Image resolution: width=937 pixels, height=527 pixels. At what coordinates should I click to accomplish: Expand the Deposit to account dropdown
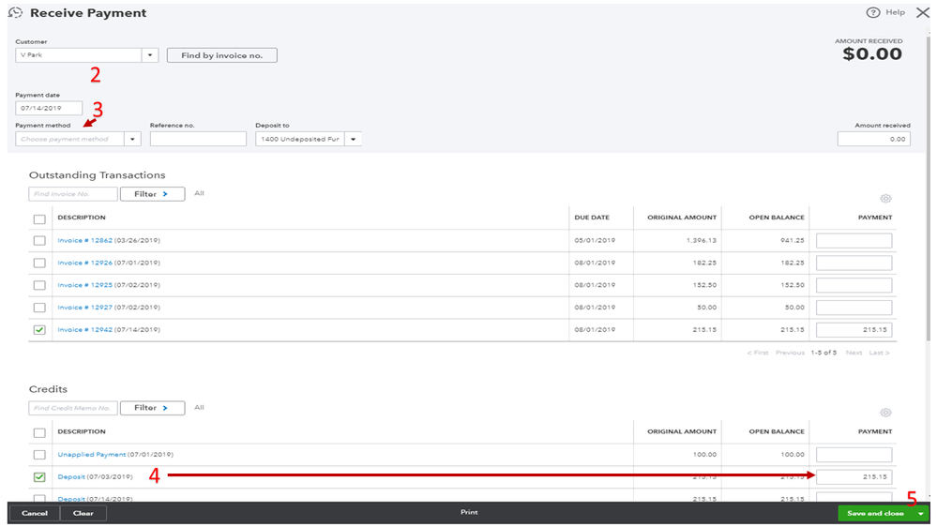(x=353, y=139)
